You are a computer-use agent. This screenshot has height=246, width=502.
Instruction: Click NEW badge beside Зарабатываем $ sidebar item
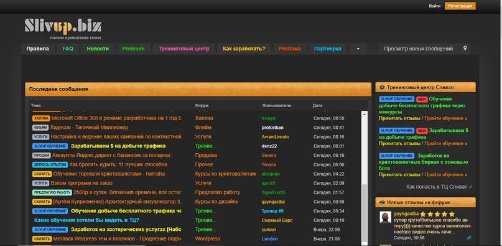422,131
